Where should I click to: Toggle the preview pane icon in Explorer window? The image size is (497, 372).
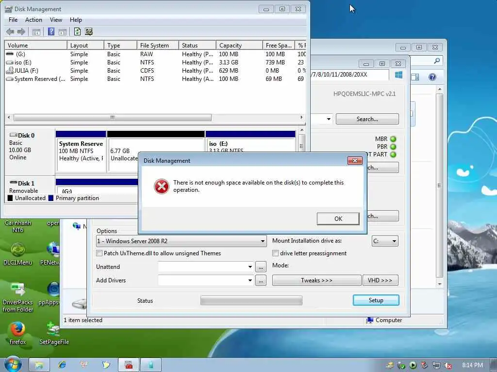(x=415, y=77)
